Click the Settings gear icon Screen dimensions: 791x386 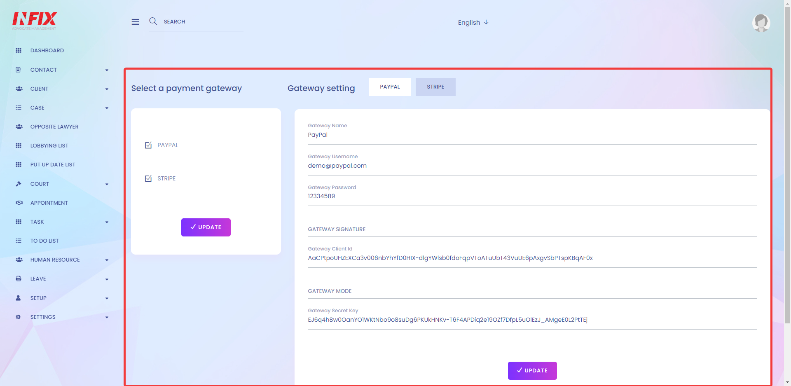pyautogui.click(x=18, y=317)
